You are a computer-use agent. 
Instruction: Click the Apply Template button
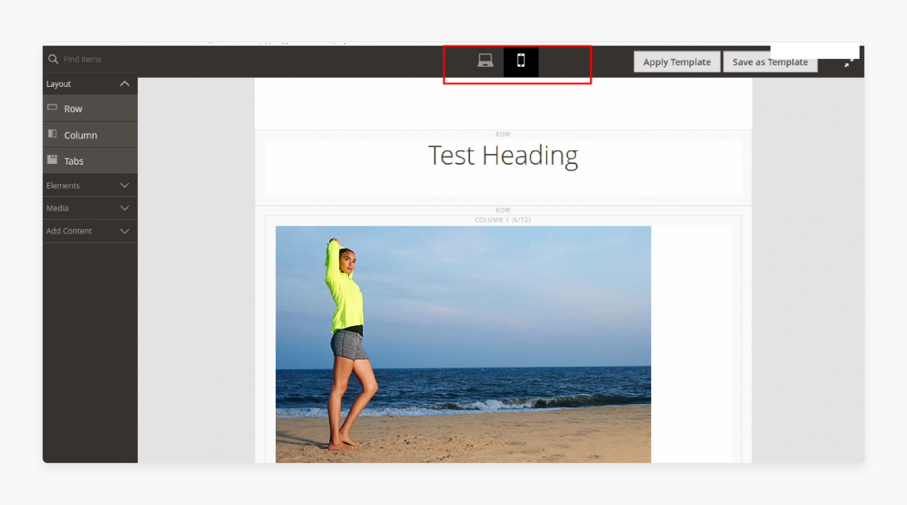click(x=677, y=62)
